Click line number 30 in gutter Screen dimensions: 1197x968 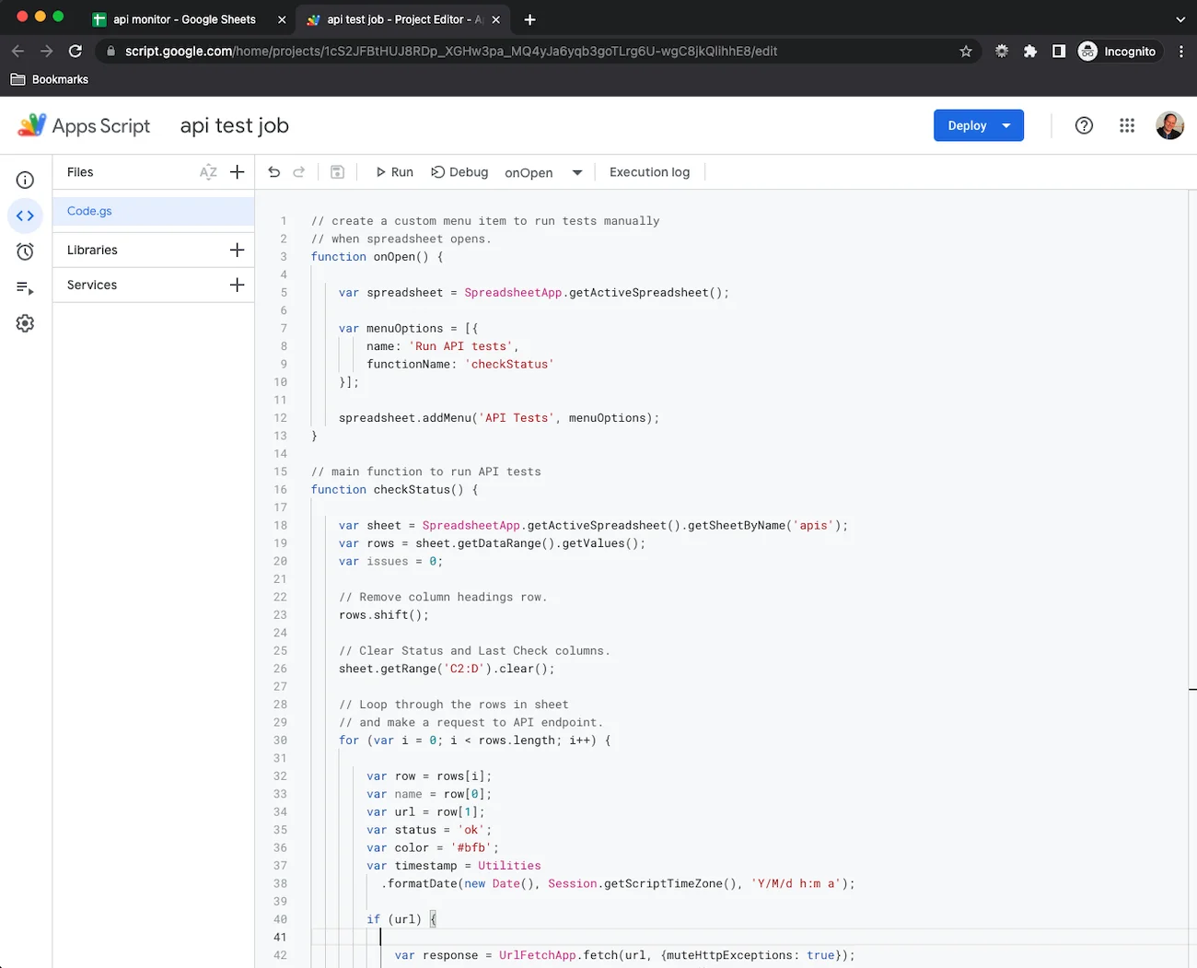pos(280,741)
